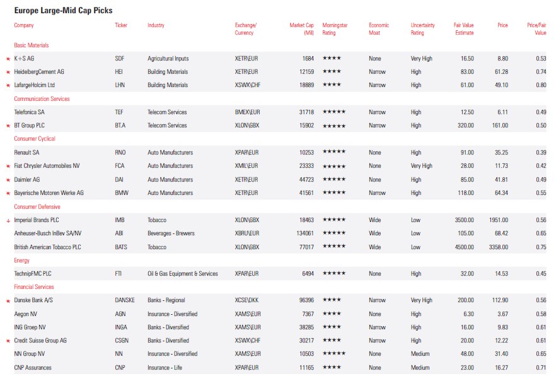Click the red marker beside K+S AG

point(8,59)
